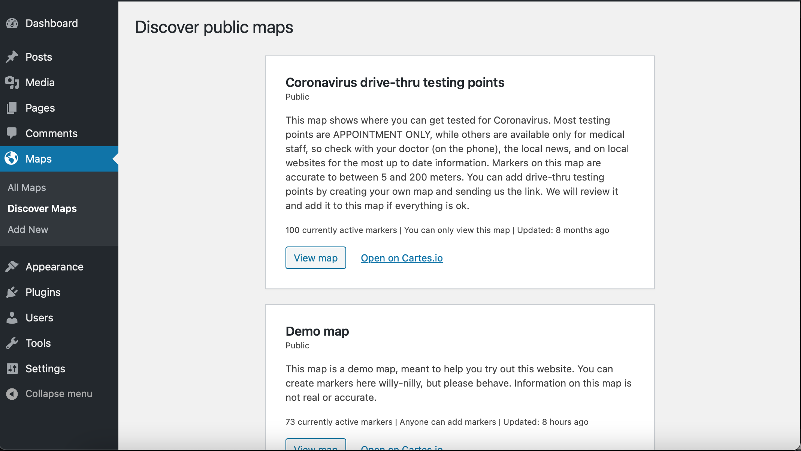Screen dimensions: 801x451
Task: Click '100 currently active markers' text
Action: pyautogui.click(x=341, y=230)
